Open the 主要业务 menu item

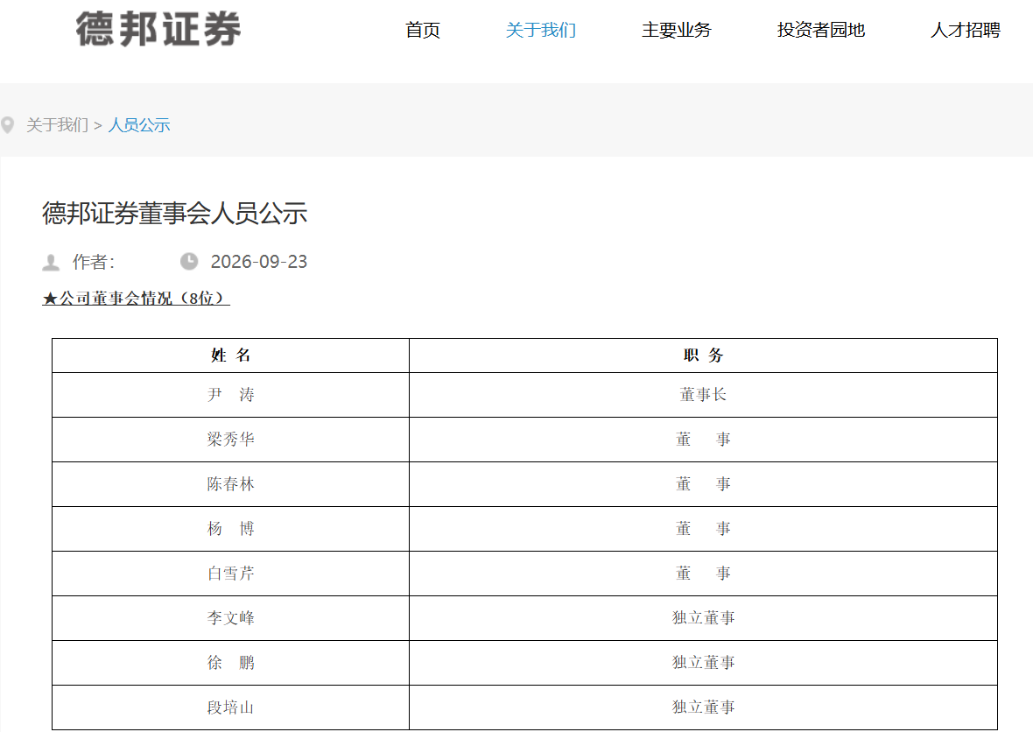click(x=677, y=30)
